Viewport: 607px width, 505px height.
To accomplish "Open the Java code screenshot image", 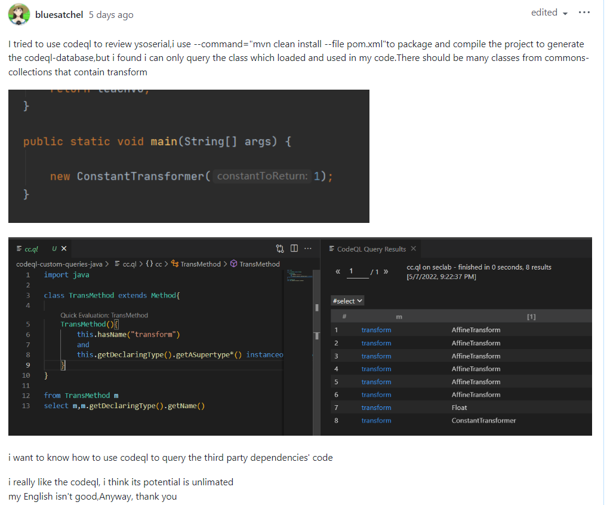I will [189, 156].
